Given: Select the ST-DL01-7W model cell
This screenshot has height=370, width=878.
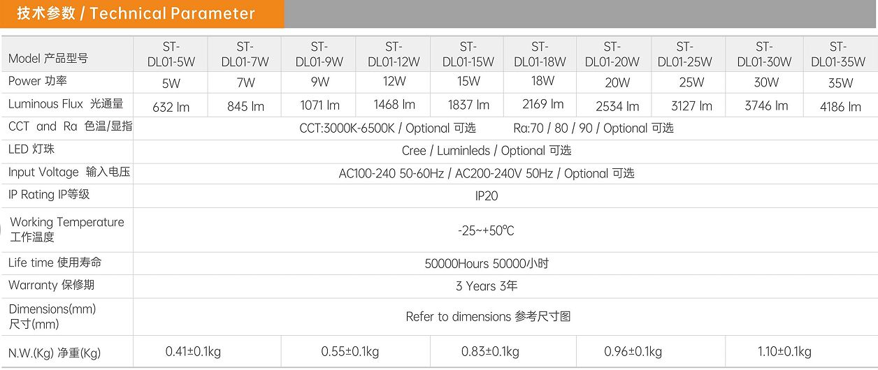Looking at the screenshot, I should (245, 54).
